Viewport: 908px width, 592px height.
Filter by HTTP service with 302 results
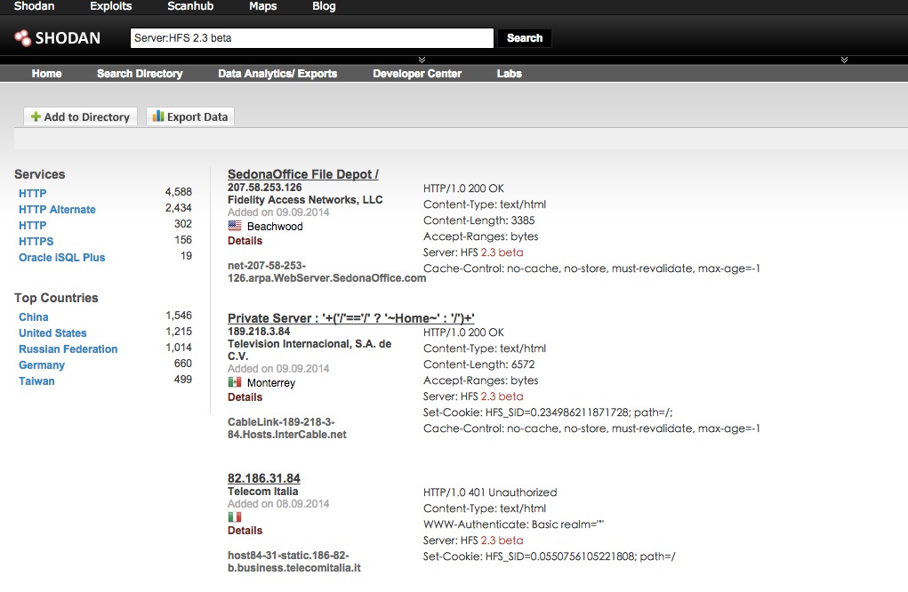pyautogui.click(x=32, y=225)
